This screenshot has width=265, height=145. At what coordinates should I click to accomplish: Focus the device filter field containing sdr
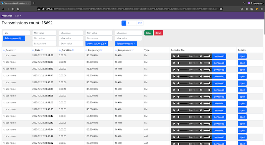point(16,33)
